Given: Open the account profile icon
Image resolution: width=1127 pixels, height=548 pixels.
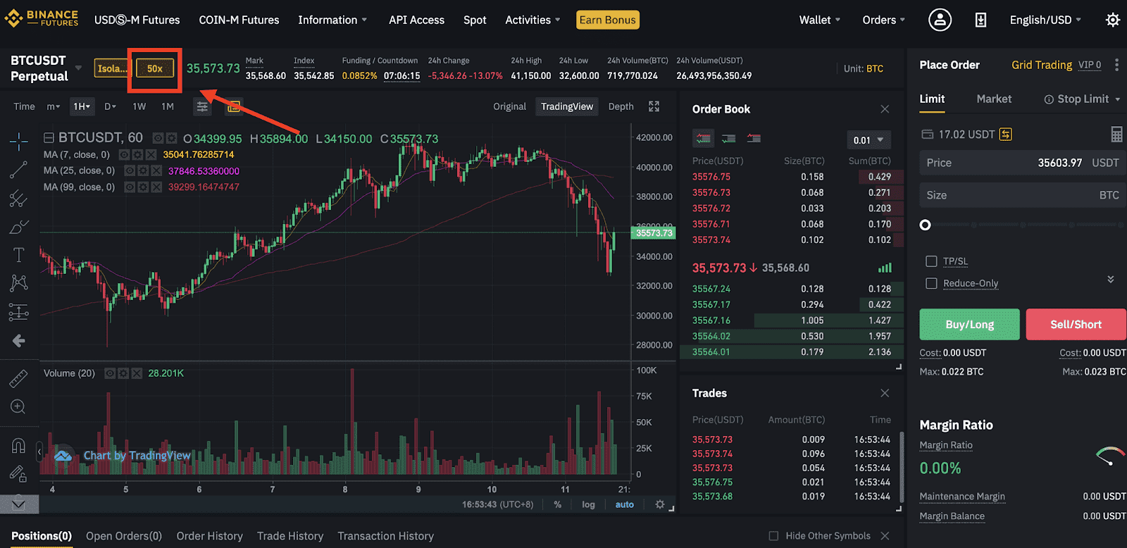Looking at the screenshot, I should [x=940, y=20].
